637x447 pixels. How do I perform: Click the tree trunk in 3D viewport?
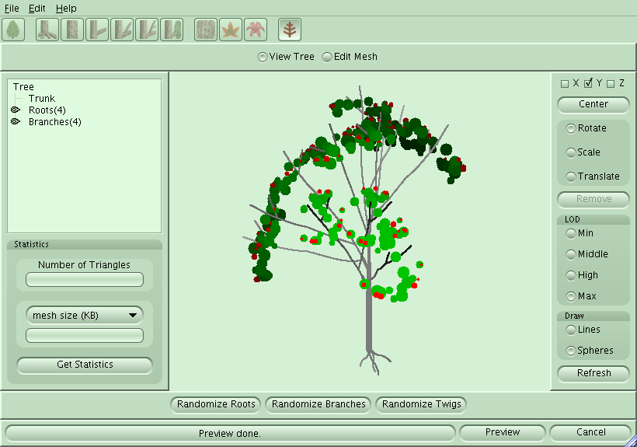tap(369, 317)
